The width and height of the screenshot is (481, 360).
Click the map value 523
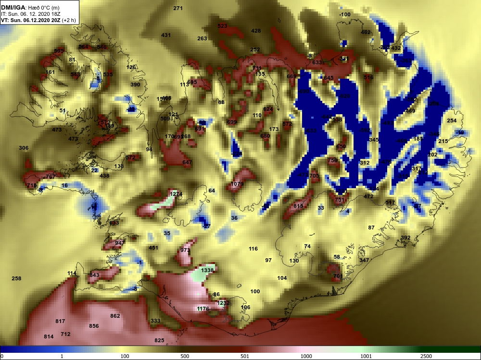222,26
